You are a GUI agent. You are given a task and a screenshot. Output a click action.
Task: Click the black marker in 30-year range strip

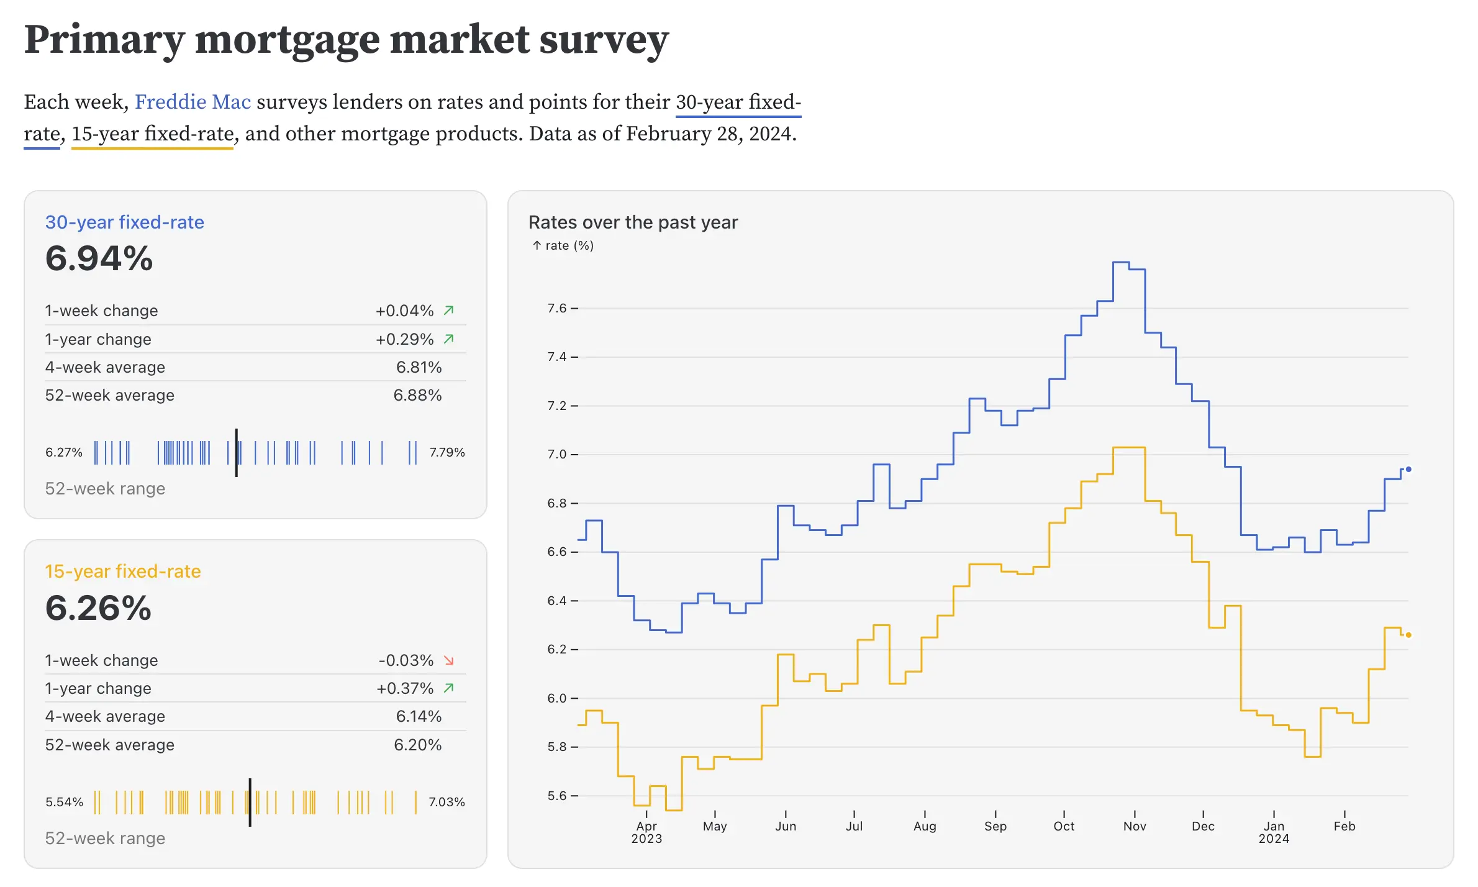(237, 452)
